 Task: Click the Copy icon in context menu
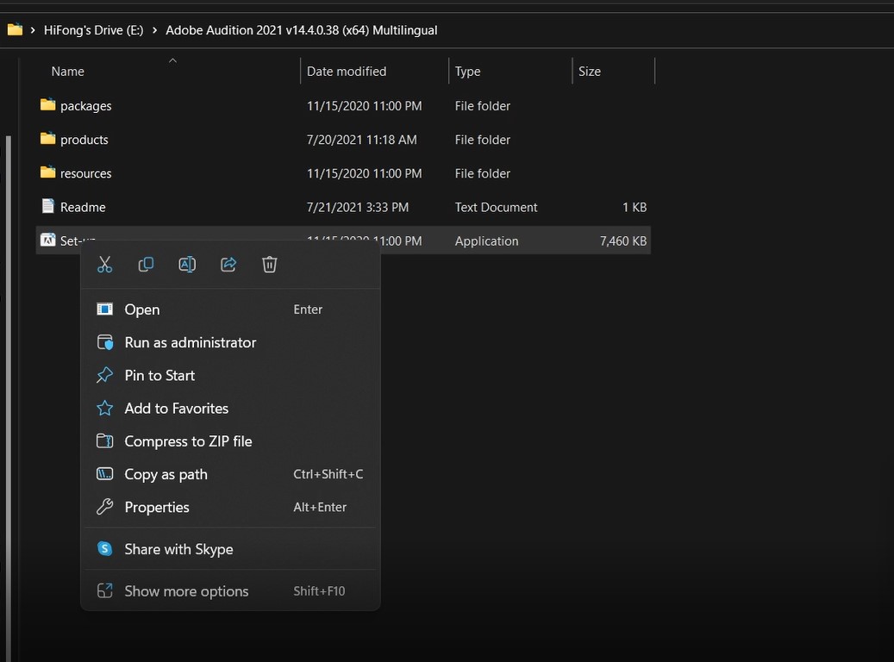146,265
